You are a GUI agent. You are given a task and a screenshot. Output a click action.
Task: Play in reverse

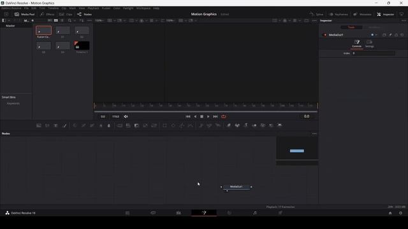195,116
